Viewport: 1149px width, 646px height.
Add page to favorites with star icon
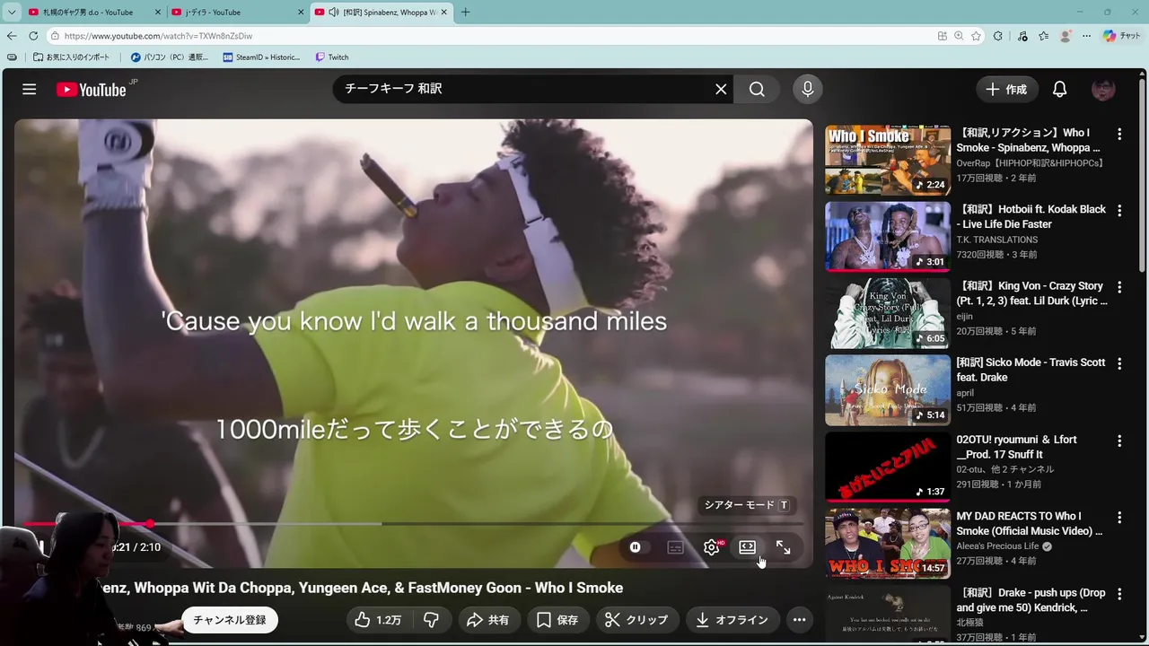point(976,36)
